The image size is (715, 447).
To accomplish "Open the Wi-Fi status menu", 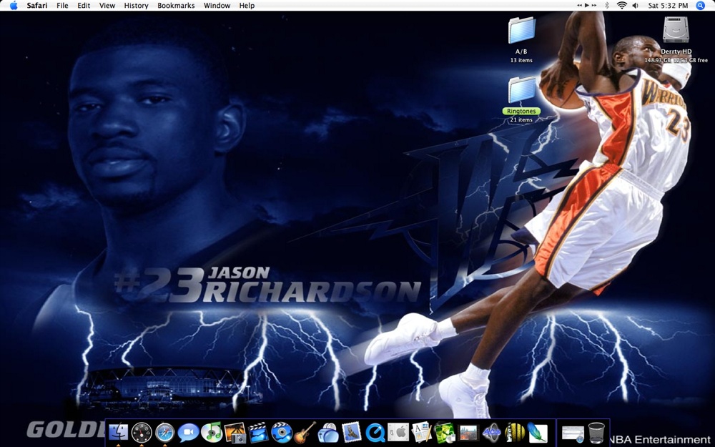I will coord(621,6).
